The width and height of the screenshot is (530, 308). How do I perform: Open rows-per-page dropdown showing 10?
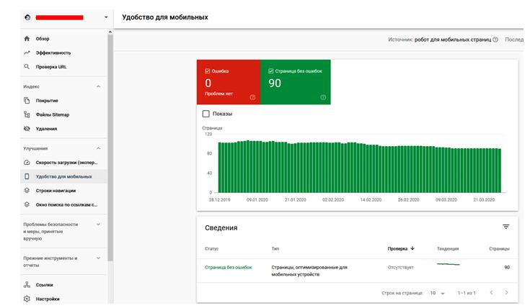437,293
